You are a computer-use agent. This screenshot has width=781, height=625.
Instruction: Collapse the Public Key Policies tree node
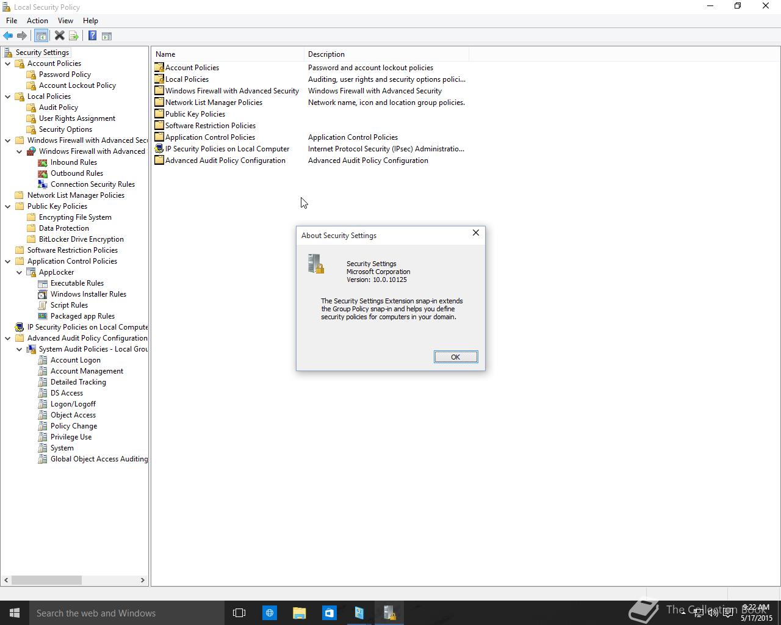tap(8, 206)
